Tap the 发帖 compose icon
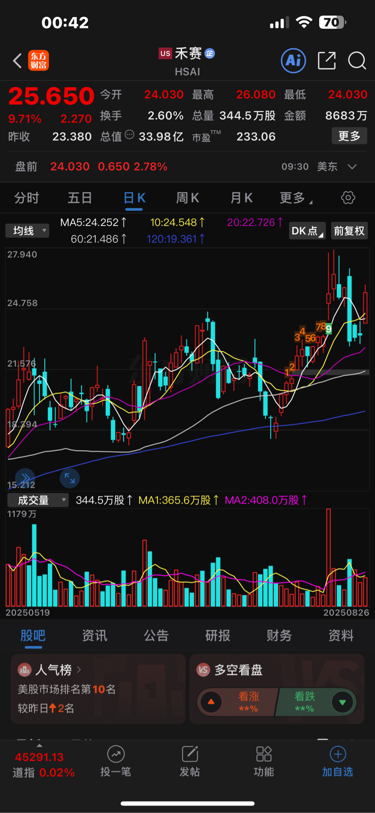This screenshot has height=813, width=375. point(189,754)
